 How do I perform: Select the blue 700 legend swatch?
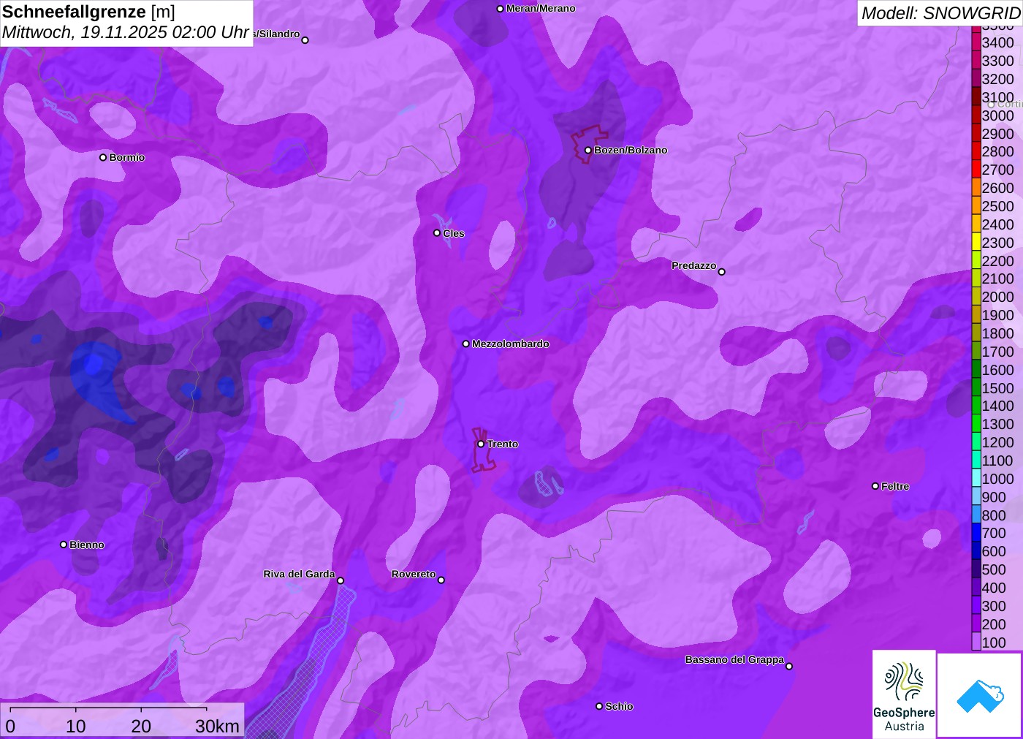point(976,533)
